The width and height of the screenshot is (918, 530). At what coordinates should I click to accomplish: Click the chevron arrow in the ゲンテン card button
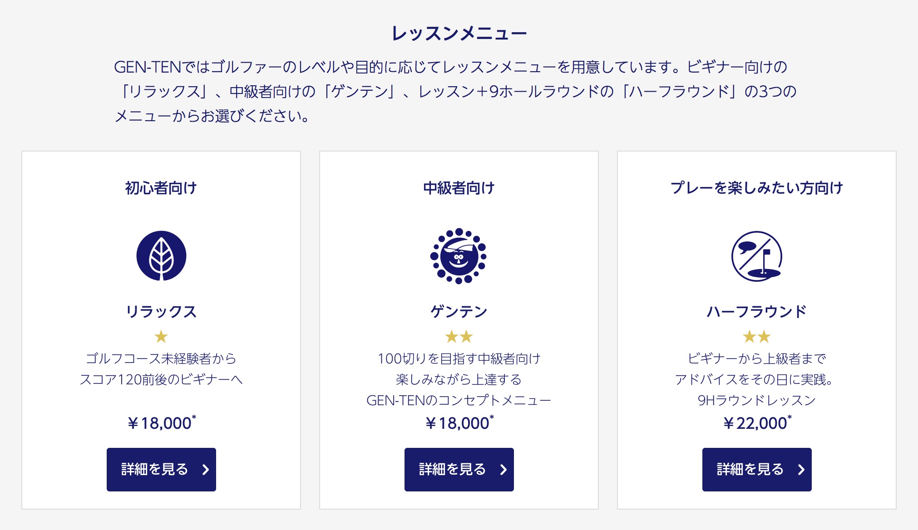click(x=503, y=470)
